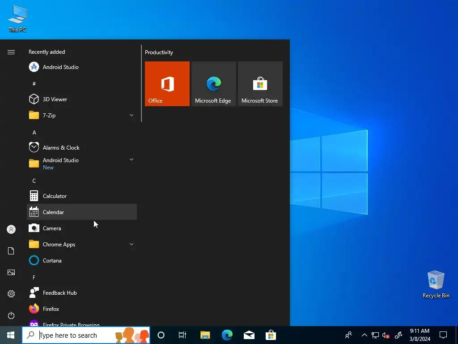
Task: Launch Calculator from app list
Action: (82, 196)
